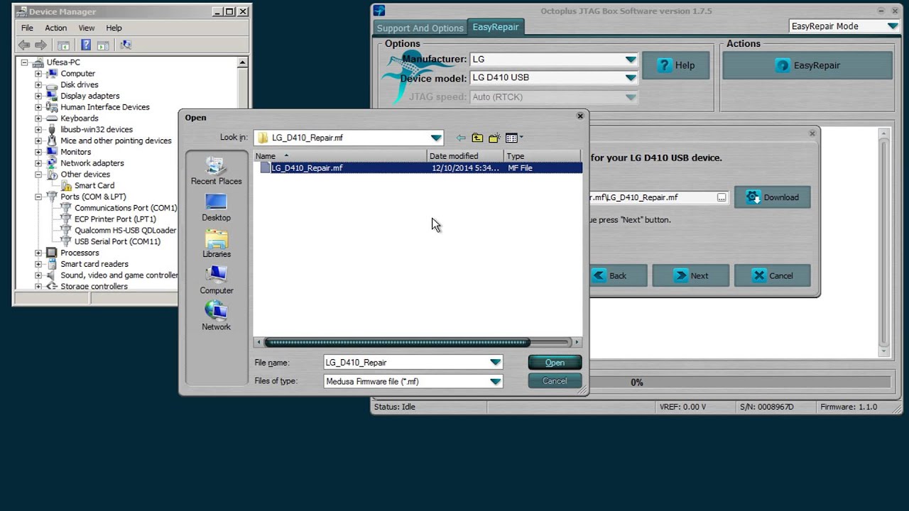Sort by Date modified column header
Screen dimensions: 909x511
pyautogui.click(x=465, y=156)
